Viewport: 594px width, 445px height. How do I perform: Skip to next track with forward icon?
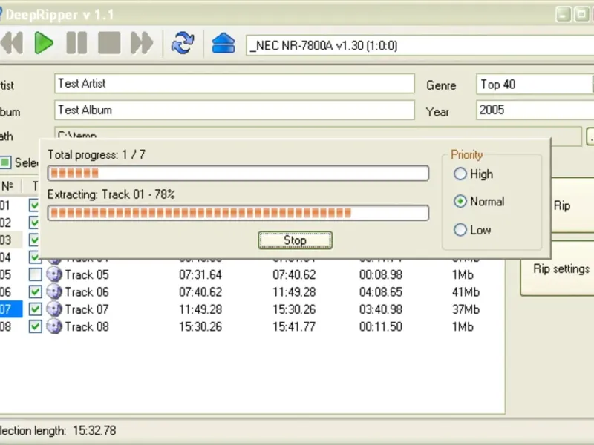coord(142,43)
